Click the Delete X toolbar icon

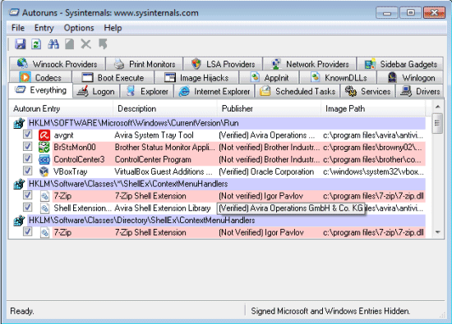coord(86,44)
